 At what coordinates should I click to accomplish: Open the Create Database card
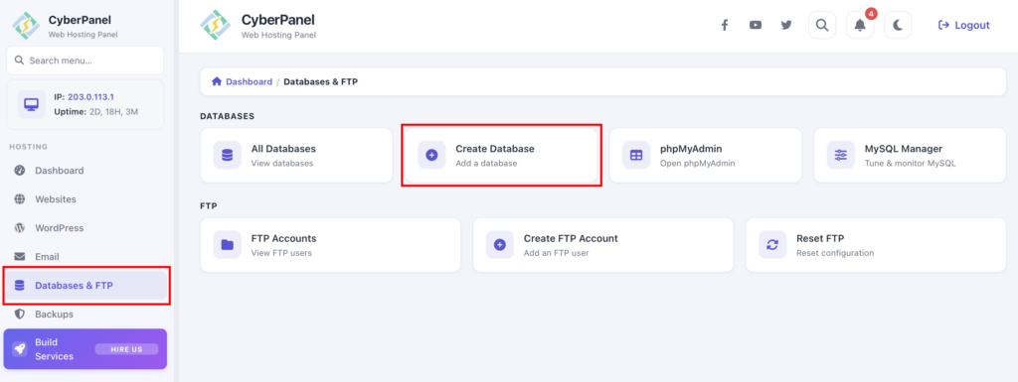(501, 156)
